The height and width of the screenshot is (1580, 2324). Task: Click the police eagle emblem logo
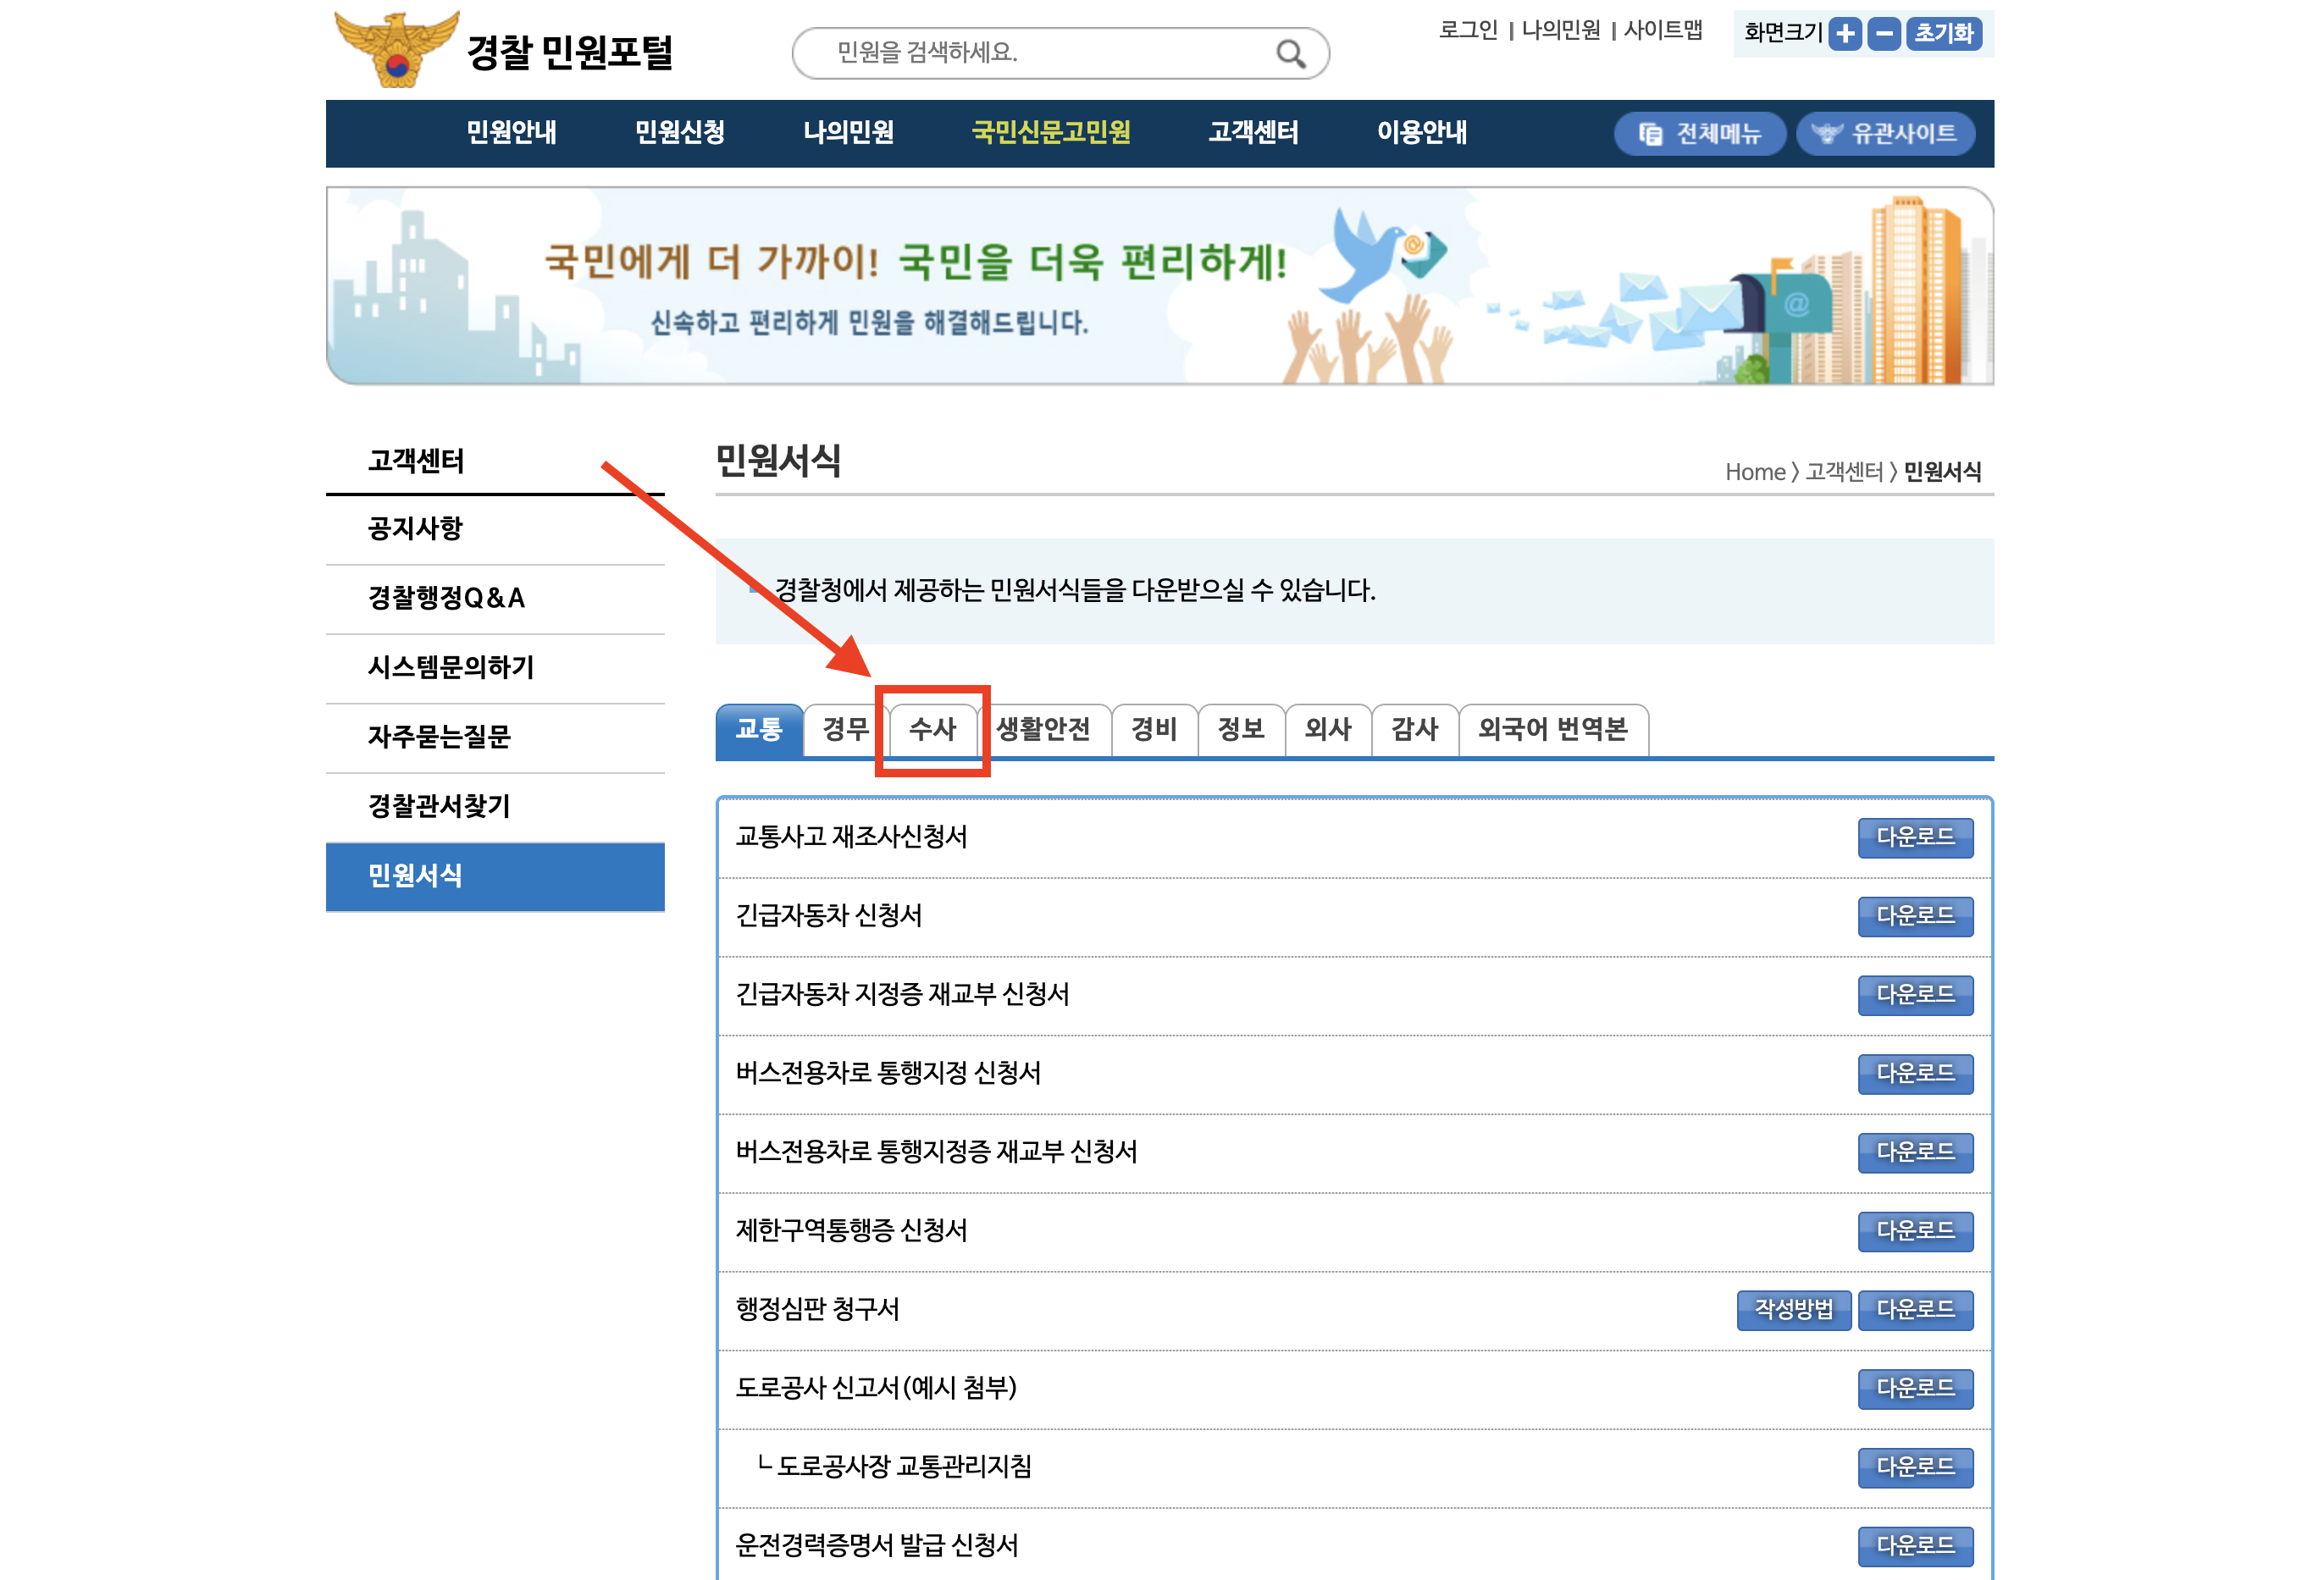pos(396,50)
